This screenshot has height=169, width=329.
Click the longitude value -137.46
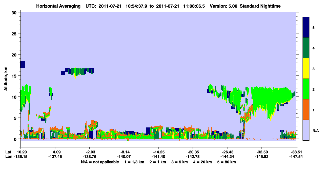(x=55, y=157)
